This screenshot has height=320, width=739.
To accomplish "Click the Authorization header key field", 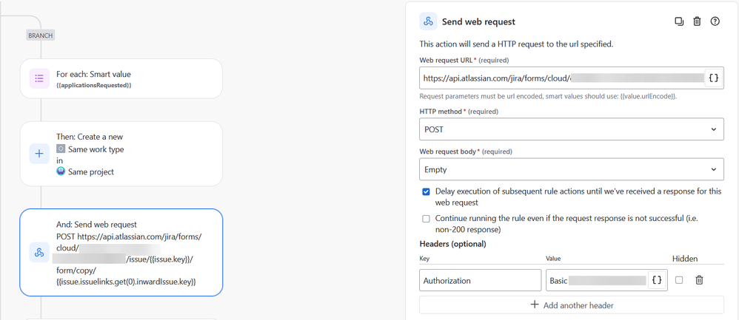I will tap(481, 281).
